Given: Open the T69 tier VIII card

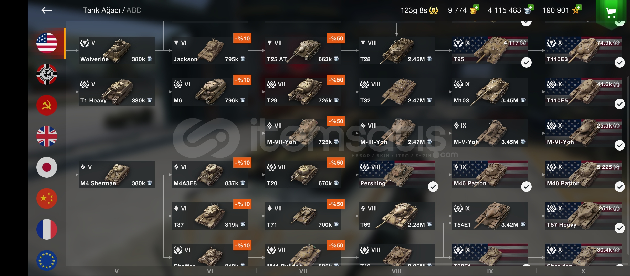Looking at the screenshot, I should click(x=397, y=216).
